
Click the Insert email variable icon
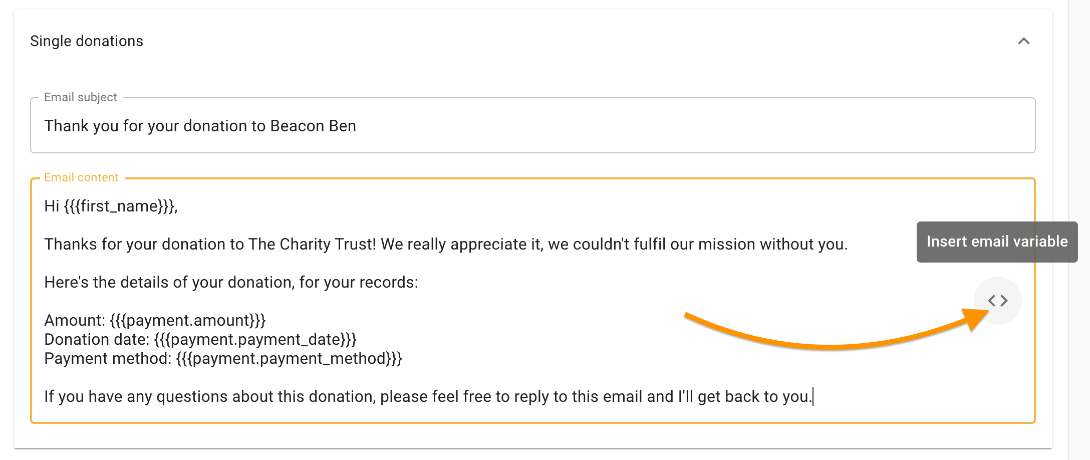coord(997,301)
